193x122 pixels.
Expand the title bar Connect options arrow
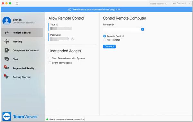point(189,4)
